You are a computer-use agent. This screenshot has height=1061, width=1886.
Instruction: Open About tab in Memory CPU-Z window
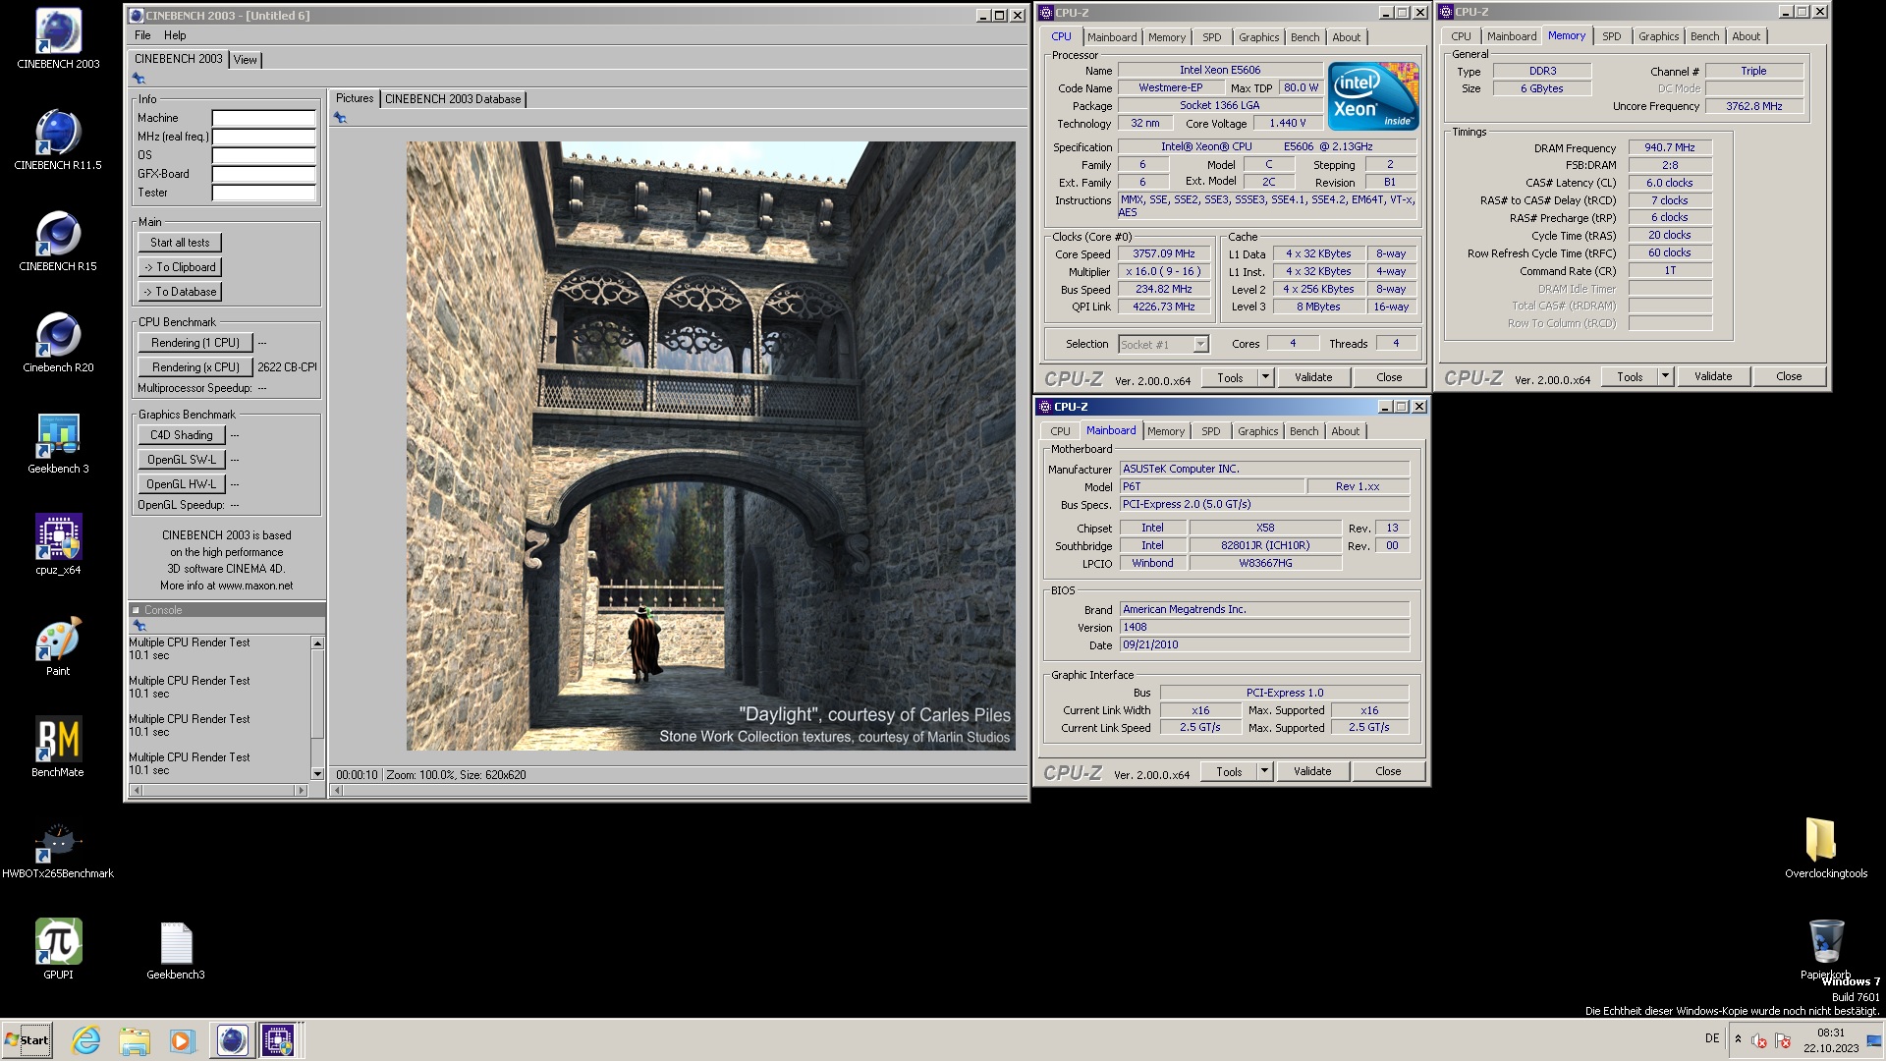click(x=1746, y=36)
